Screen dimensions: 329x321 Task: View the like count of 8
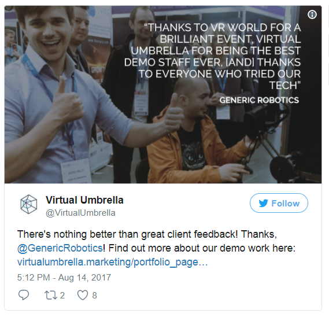94,296
